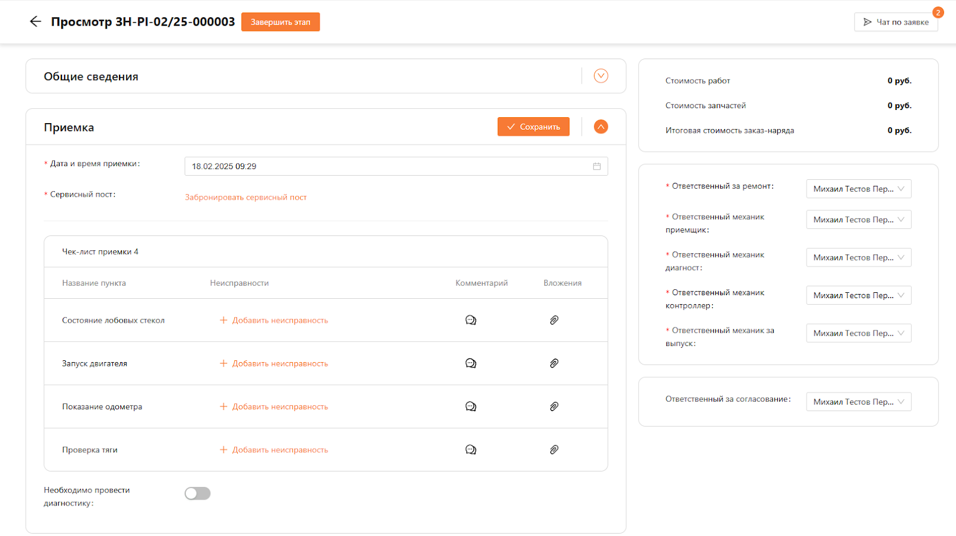Open comment for Проверка тяги row
This screenshot has height=536, width=956.
[471, 450]
